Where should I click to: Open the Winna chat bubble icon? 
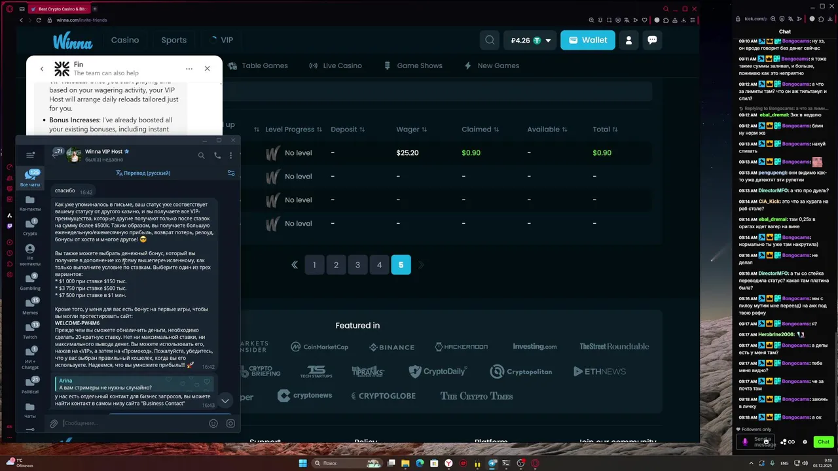pos(652,40)
